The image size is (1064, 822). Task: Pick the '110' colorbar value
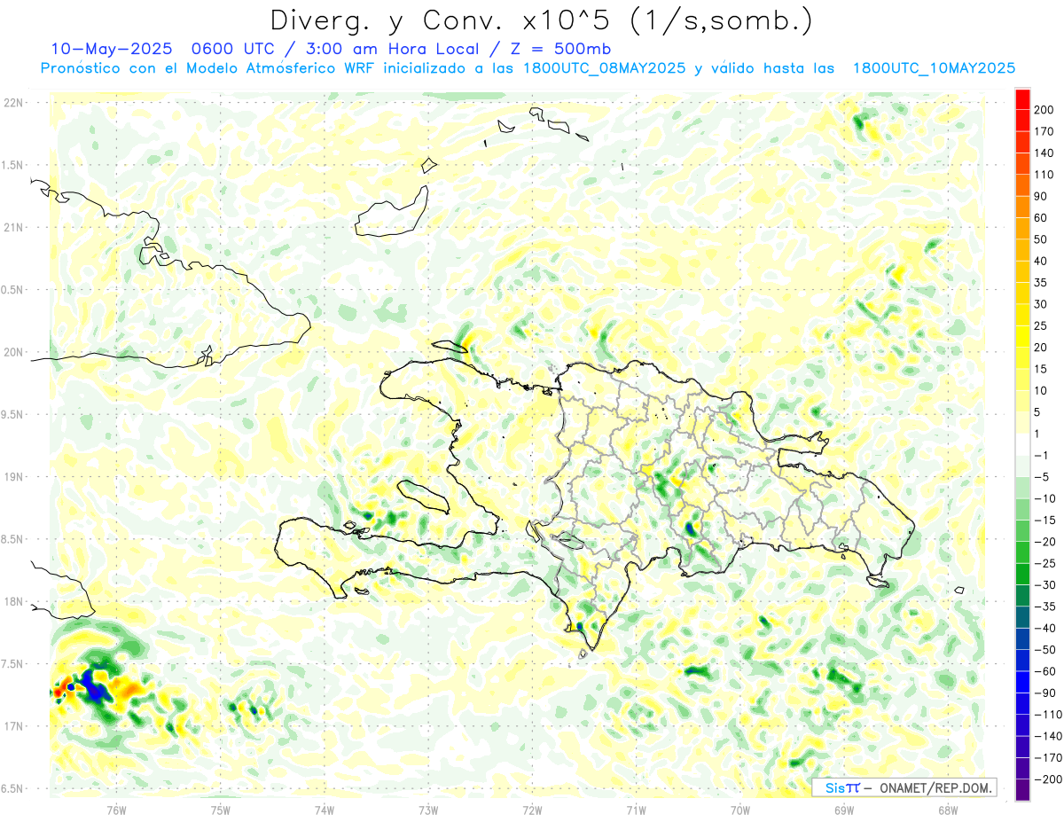point(1044,175)
